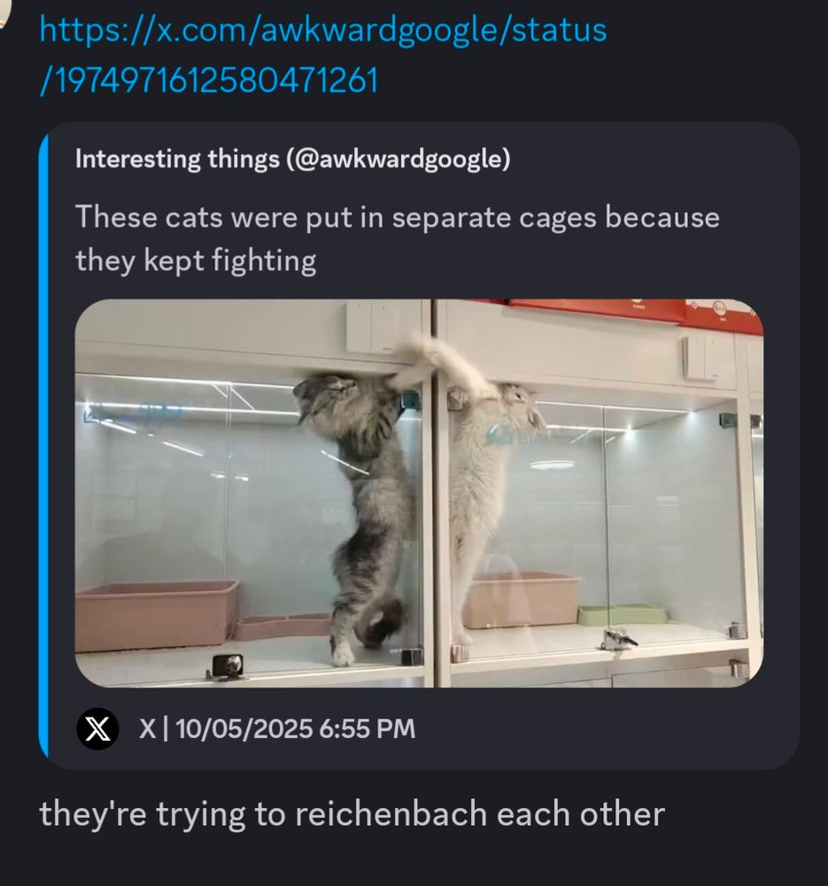Click the tweet text about cats in separate cages

coord(398,238)
